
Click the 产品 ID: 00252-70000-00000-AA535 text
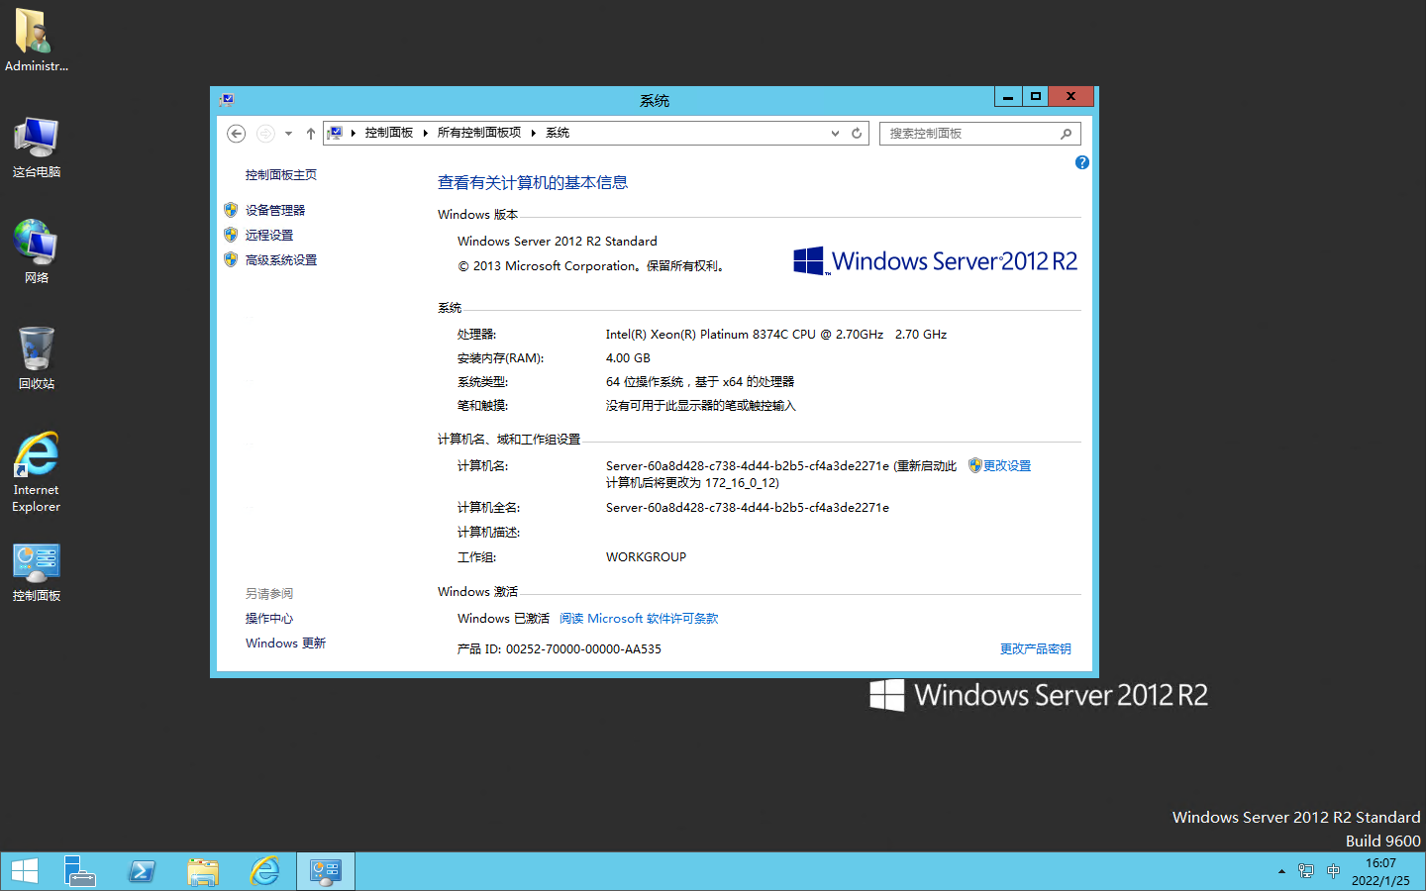(x=560, y=649)
